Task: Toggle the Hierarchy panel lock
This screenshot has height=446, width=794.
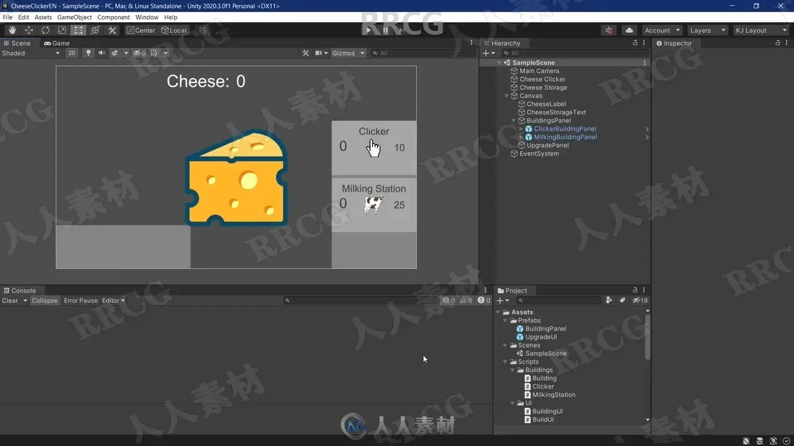Action: coord(635,43)
